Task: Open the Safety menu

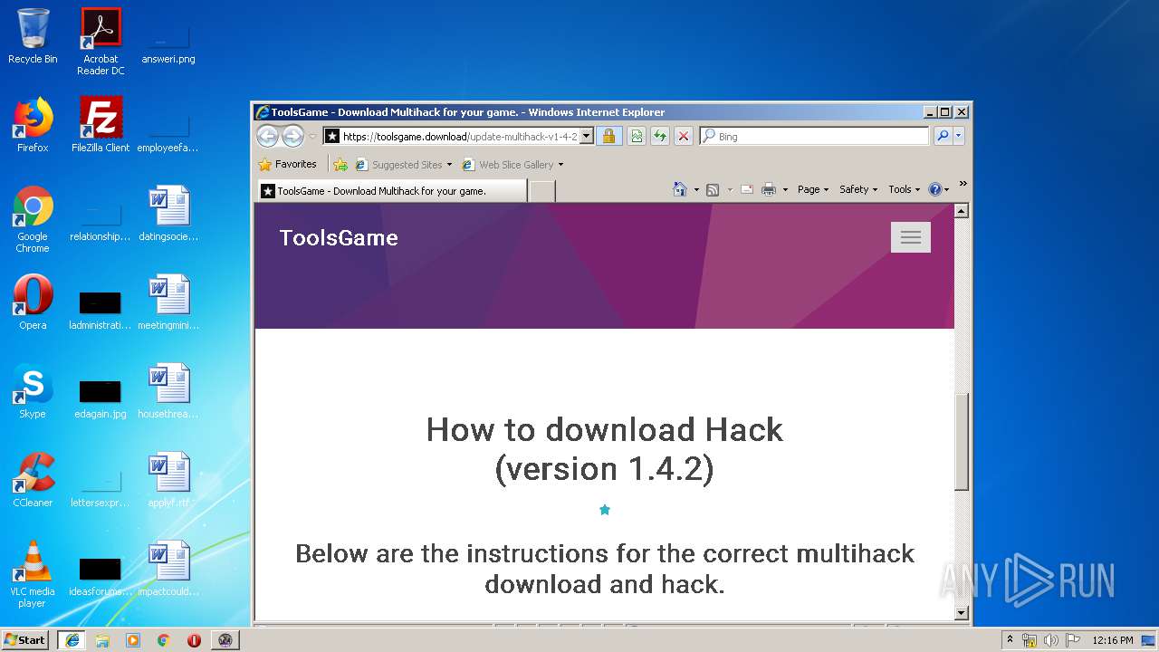Action: click(858, 189)
